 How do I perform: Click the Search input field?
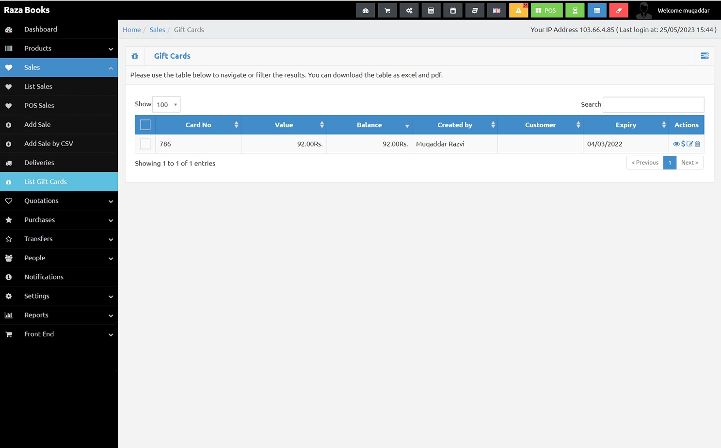pyautogui.click(x=653, y=104)
